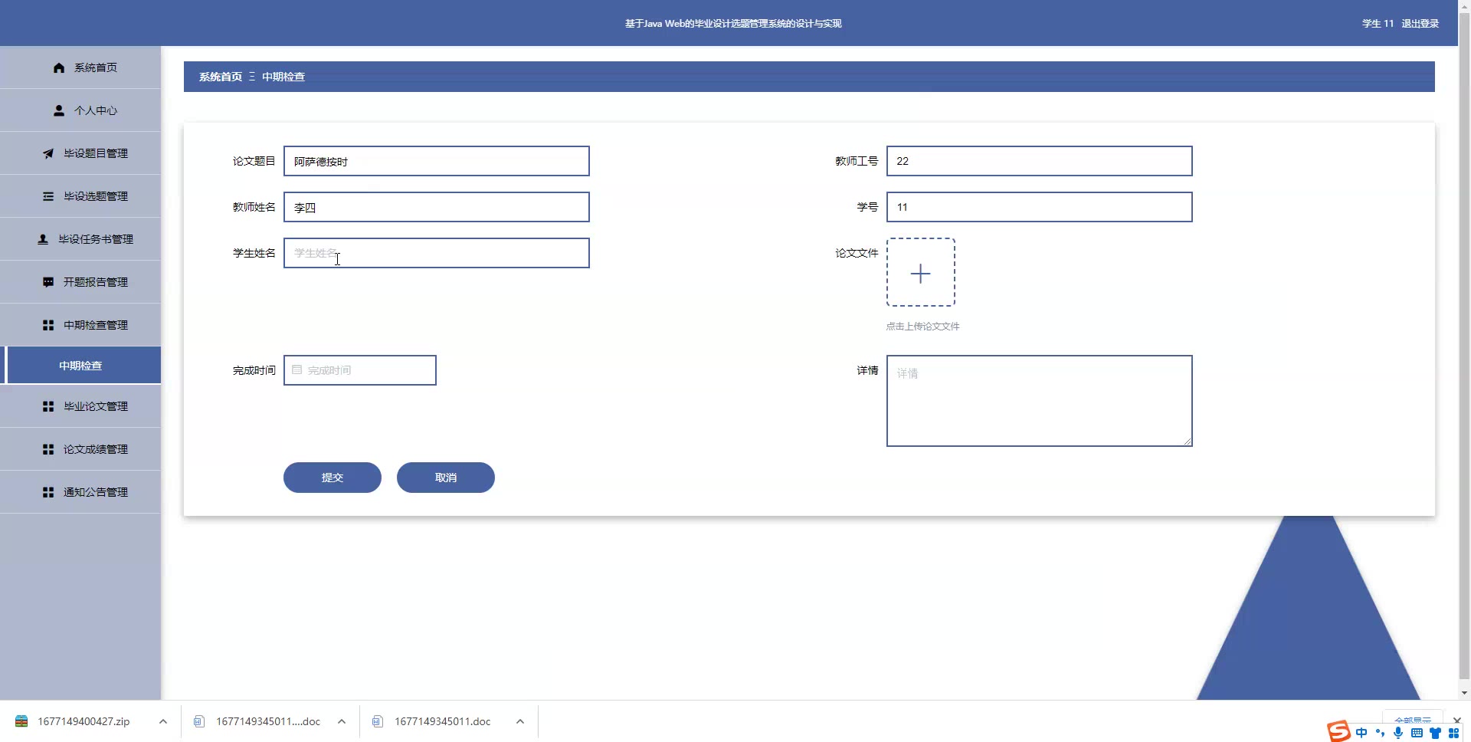Click the home icon beside 系统首页
Image resolution: width=1471 pixels, height=742 pixels.
click(59, 67)
